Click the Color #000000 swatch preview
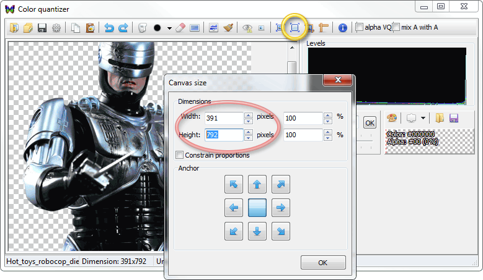483x280 pixels. 430,141
